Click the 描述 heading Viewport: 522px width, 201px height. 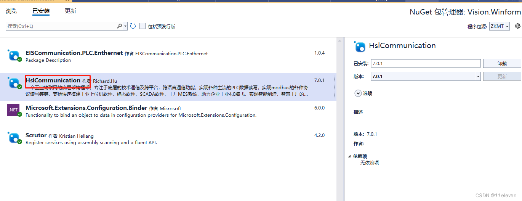pos(358,112)
